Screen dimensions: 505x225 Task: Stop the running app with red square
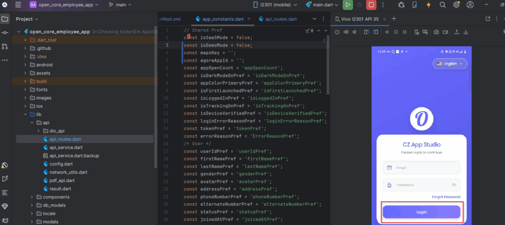click(371, 5)
